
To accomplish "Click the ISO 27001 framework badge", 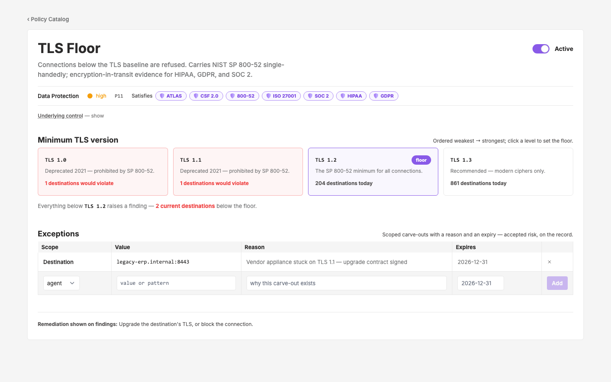I will click(x=281, y=96).
